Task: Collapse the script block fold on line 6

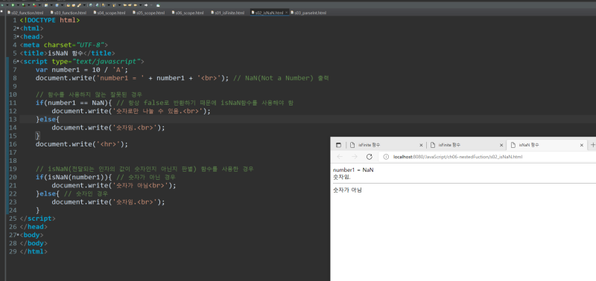Action: [18, 62]
